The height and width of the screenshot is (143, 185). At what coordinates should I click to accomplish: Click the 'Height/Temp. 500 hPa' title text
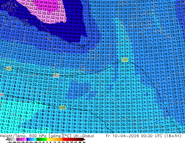coord(23,136)
